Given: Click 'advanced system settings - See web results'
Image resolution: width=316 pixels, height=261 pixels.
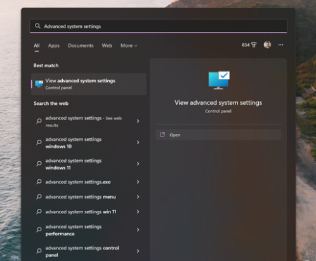Looking at the screenshot, I should (x=89, y=121).
